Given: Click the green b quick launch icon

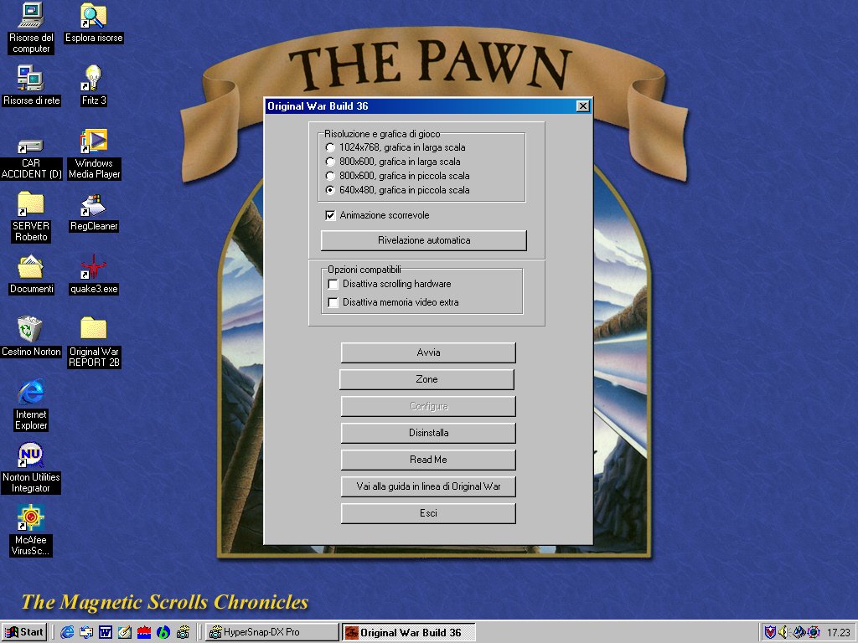Looking at the screenshot, I should coord(163,633).
